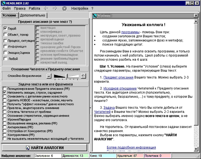
Task: Check Возвышение имиджа, реклама (PR)
Action: coord(5,123)
